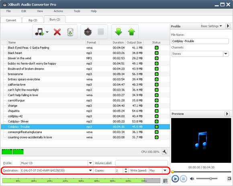Open the Add files dropdown arrow
The width and height of the screenshot is (233, 186).
coord(47,32)
